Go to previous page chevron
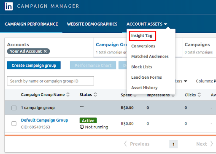 [x=125, y=144]
